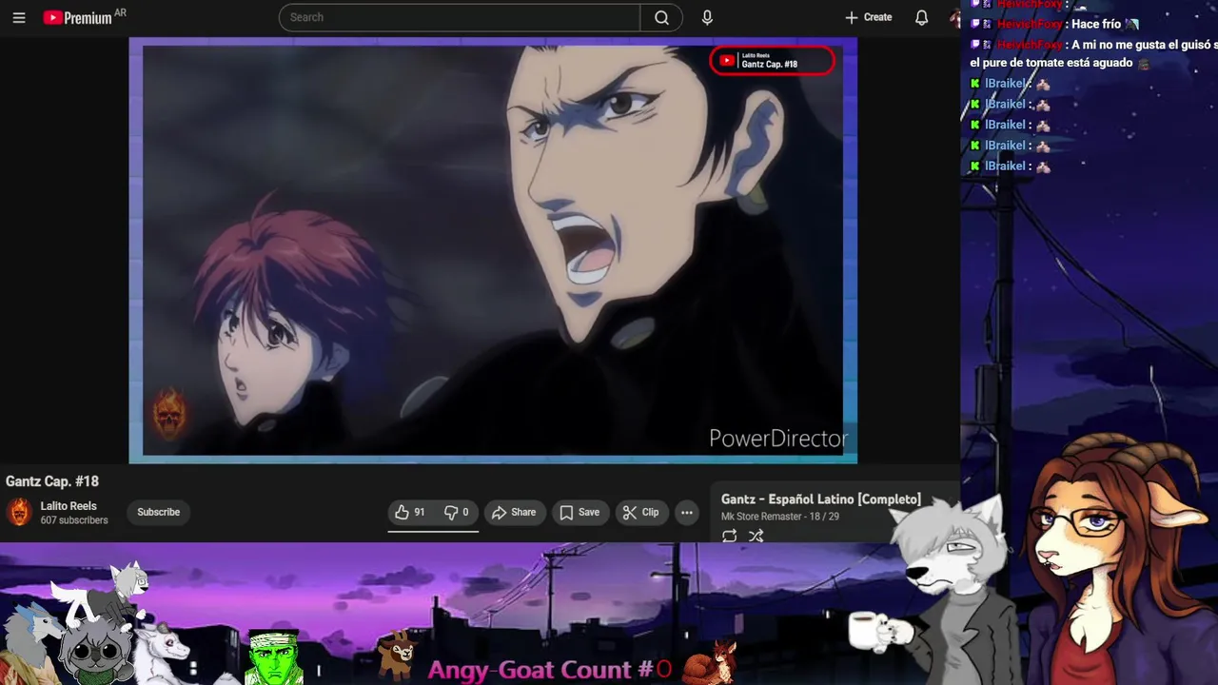The image size is (1218, 685).
Task: Dislike the video
Action: (457, 512)
